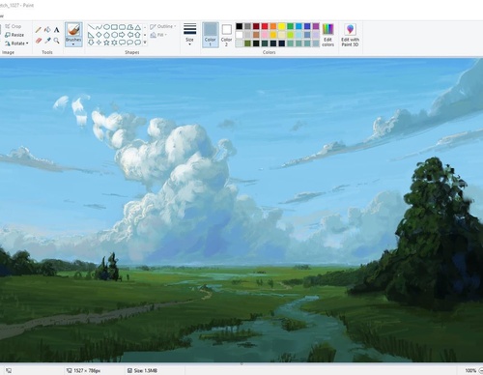The image size is (483, 375).
Task: Choose the Oval shape
Action: (x=106, y=27)
